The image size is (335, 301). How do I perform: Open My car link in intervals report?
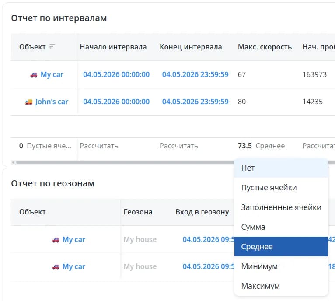click(52, 75)
